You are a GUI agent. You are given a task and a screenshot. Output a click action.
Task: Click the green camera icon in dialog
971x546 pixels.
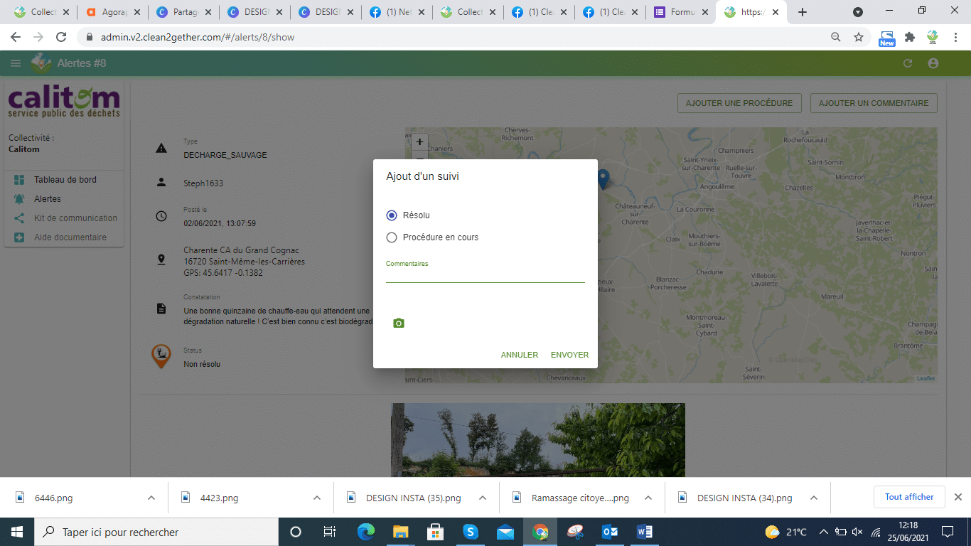[398, 323]
